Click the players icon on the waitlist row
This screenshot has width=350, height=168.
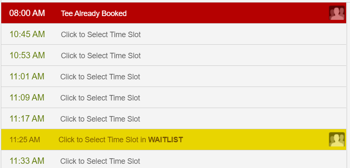pyautogui.click(x=337, y=139)
